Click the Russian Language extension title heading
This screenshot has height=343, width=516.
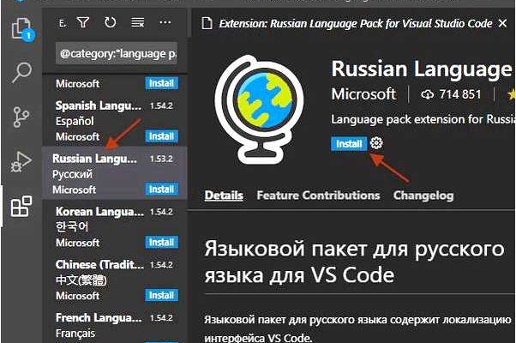click(x=422, y=69)
